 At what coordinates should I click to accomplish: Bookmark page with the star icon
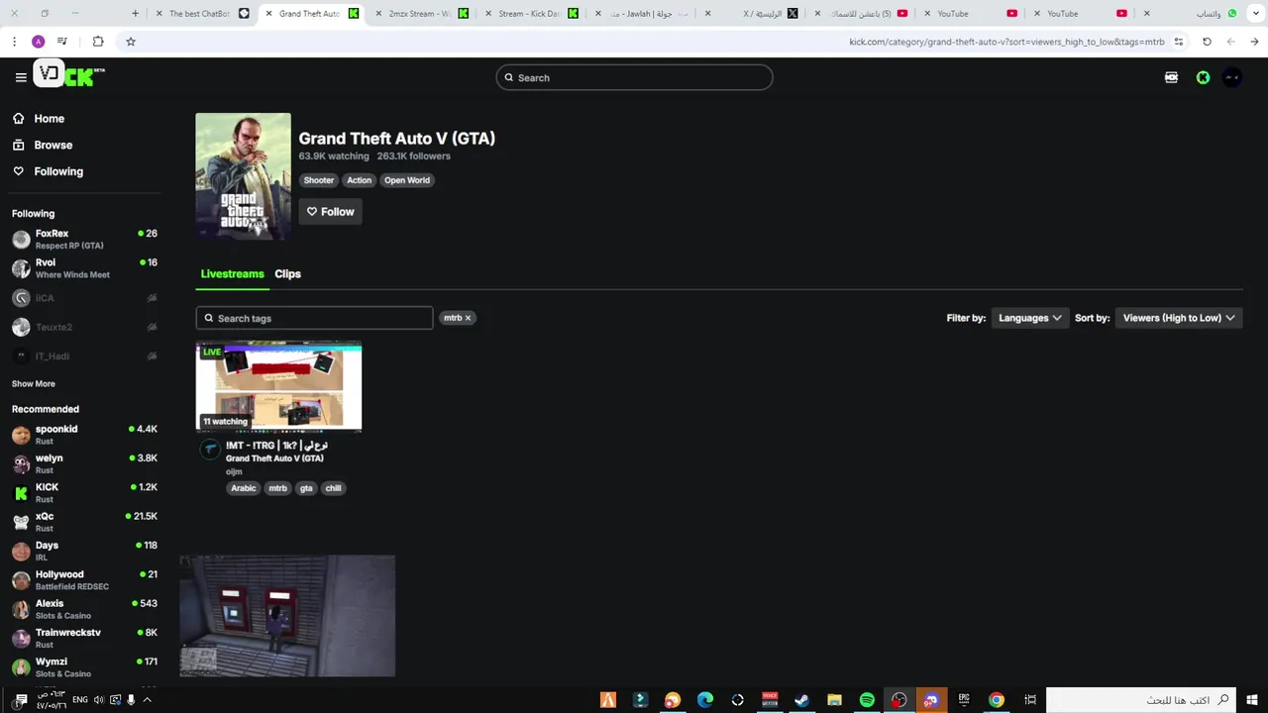[x=131, y=42]
